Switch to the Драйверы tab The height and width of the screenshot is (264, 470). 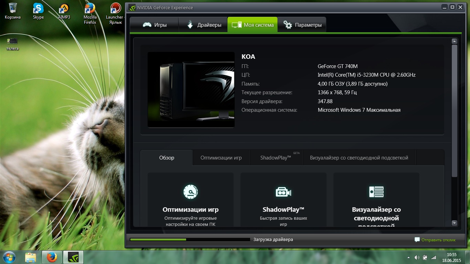pyautogui.click(x=203, y=25)
